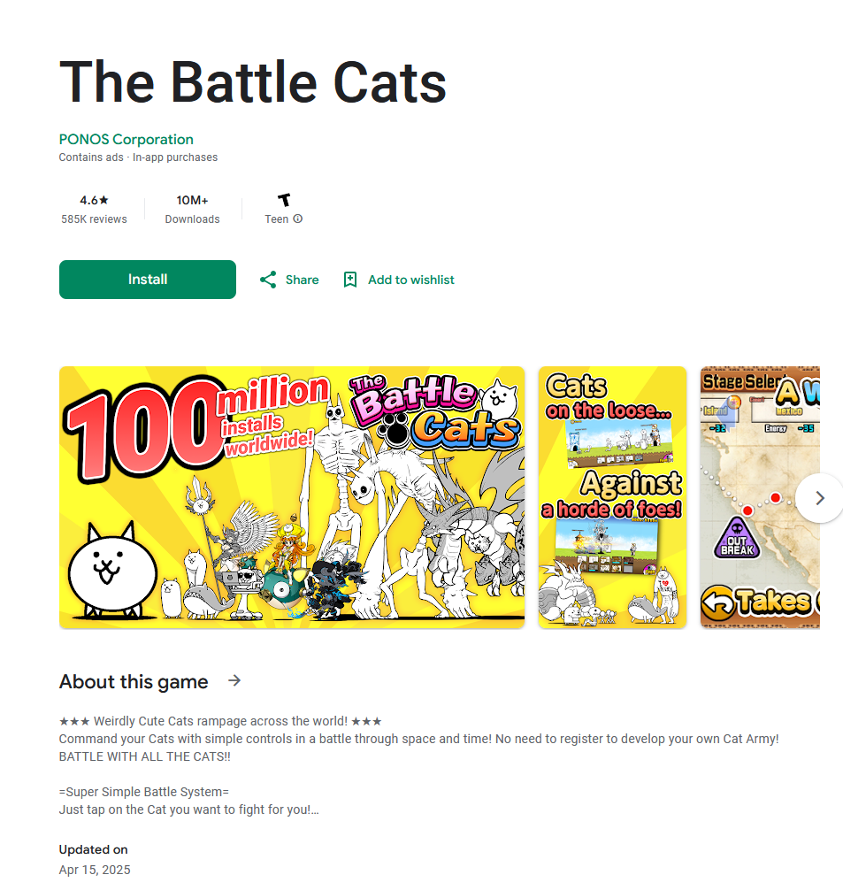Image resolution: width=843 pixels, height=890 pixels.
Task: Click the green Install button
Action: 148,280
